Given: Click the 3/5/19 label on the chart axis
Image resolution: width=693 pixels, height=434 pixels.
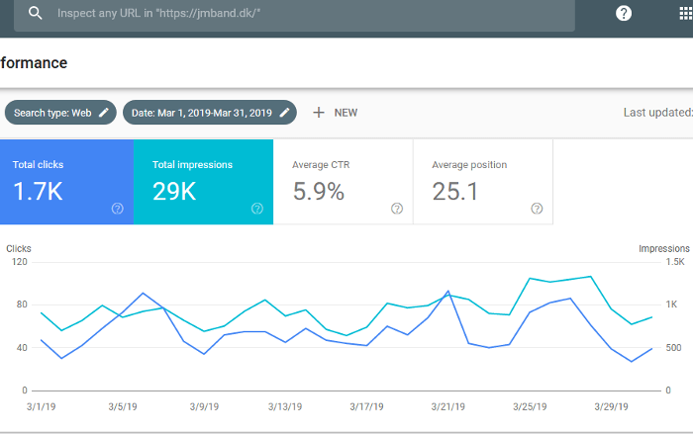Looking at the screenshot, I should [x=123, y=405].
